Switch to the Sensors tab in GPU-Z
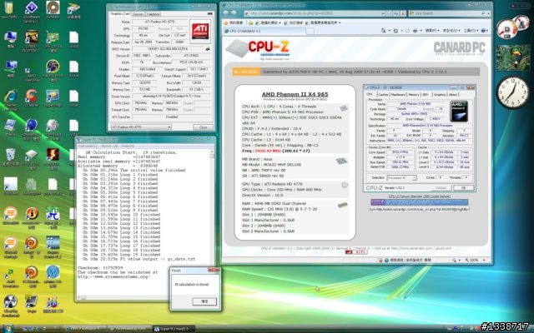534x333 pixels. tap(137, 14)
